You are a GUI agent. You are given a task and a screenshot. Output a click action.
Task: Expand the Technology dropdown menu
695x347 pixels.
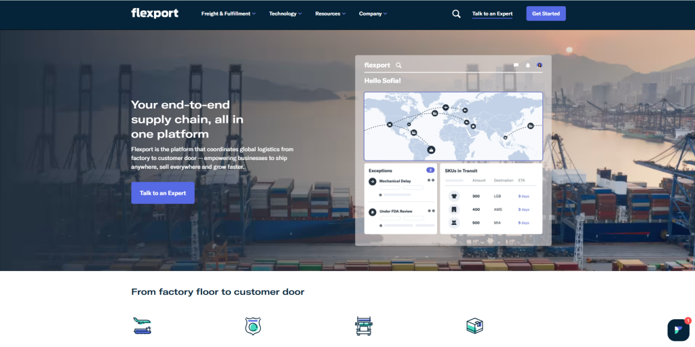coord(285,14)
